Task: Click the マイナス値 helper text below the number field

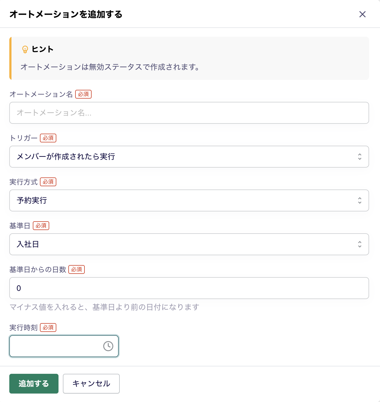Action: [x=105, y=307]
